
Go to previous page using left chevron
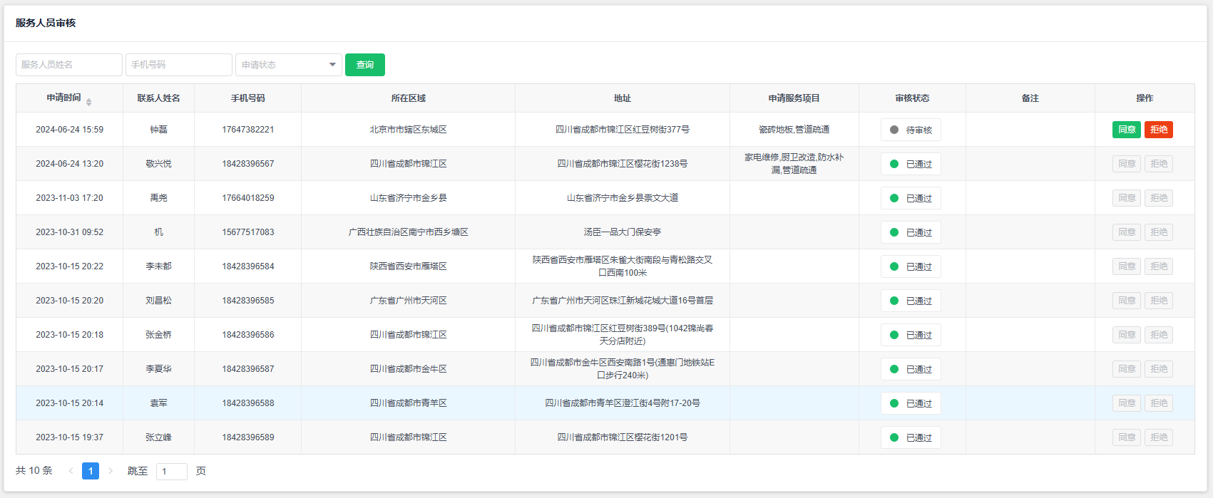pyautogui.click(x=71, y=471)
